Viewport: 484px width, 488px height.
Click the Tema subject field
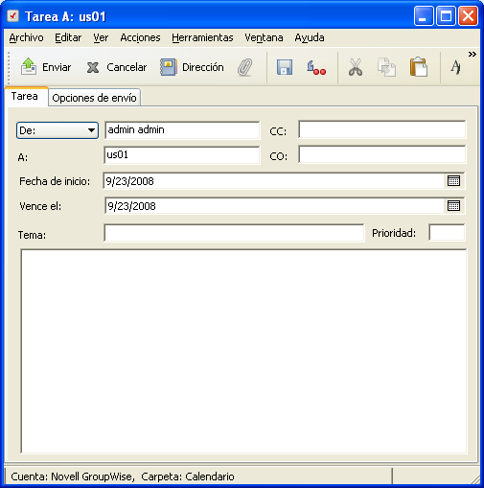click(234, 233)
